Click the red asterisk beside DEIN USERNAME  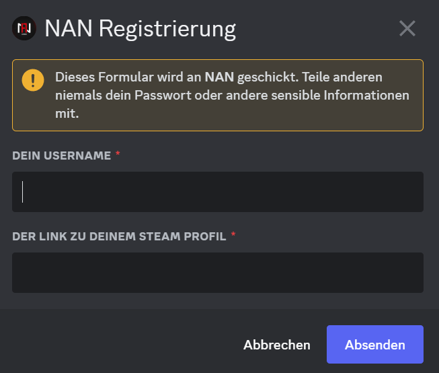tap(118, 154)
